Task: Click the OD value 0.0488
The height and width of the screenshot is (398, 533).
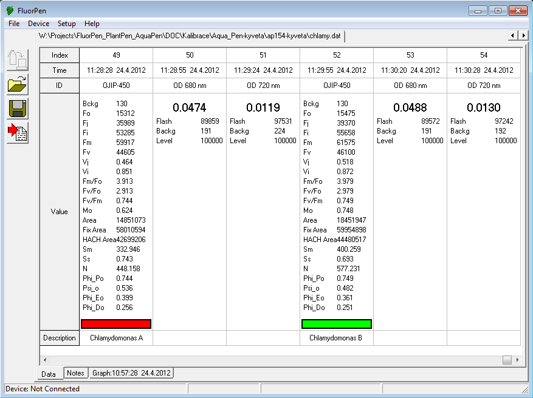Action: click(410, 107)
